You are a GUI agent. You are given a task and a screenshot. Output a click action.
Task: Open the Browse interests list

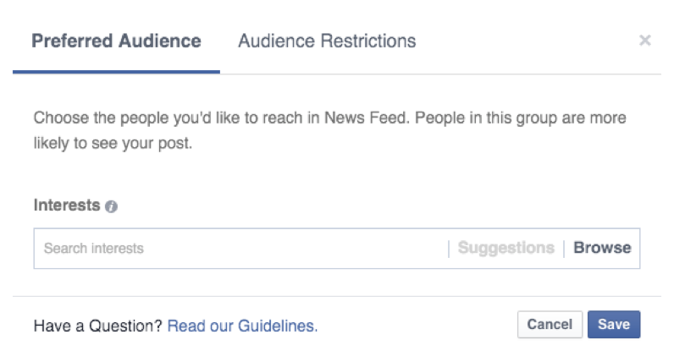[602, 248]
